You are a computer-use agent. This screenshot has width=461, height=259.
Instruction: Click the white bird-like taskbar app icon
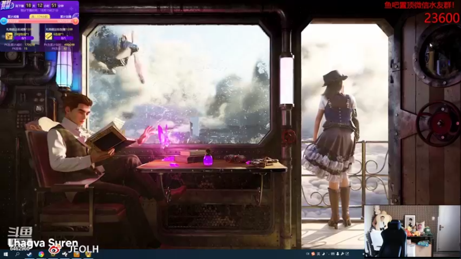[65, 254]
